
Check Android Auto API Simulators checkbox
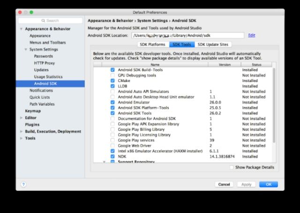click(112, 91)
